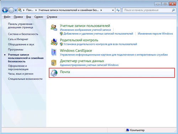Click the Forward navigation arrow button
This screenshot has height=134, width=178.
(x=11, y=10)
